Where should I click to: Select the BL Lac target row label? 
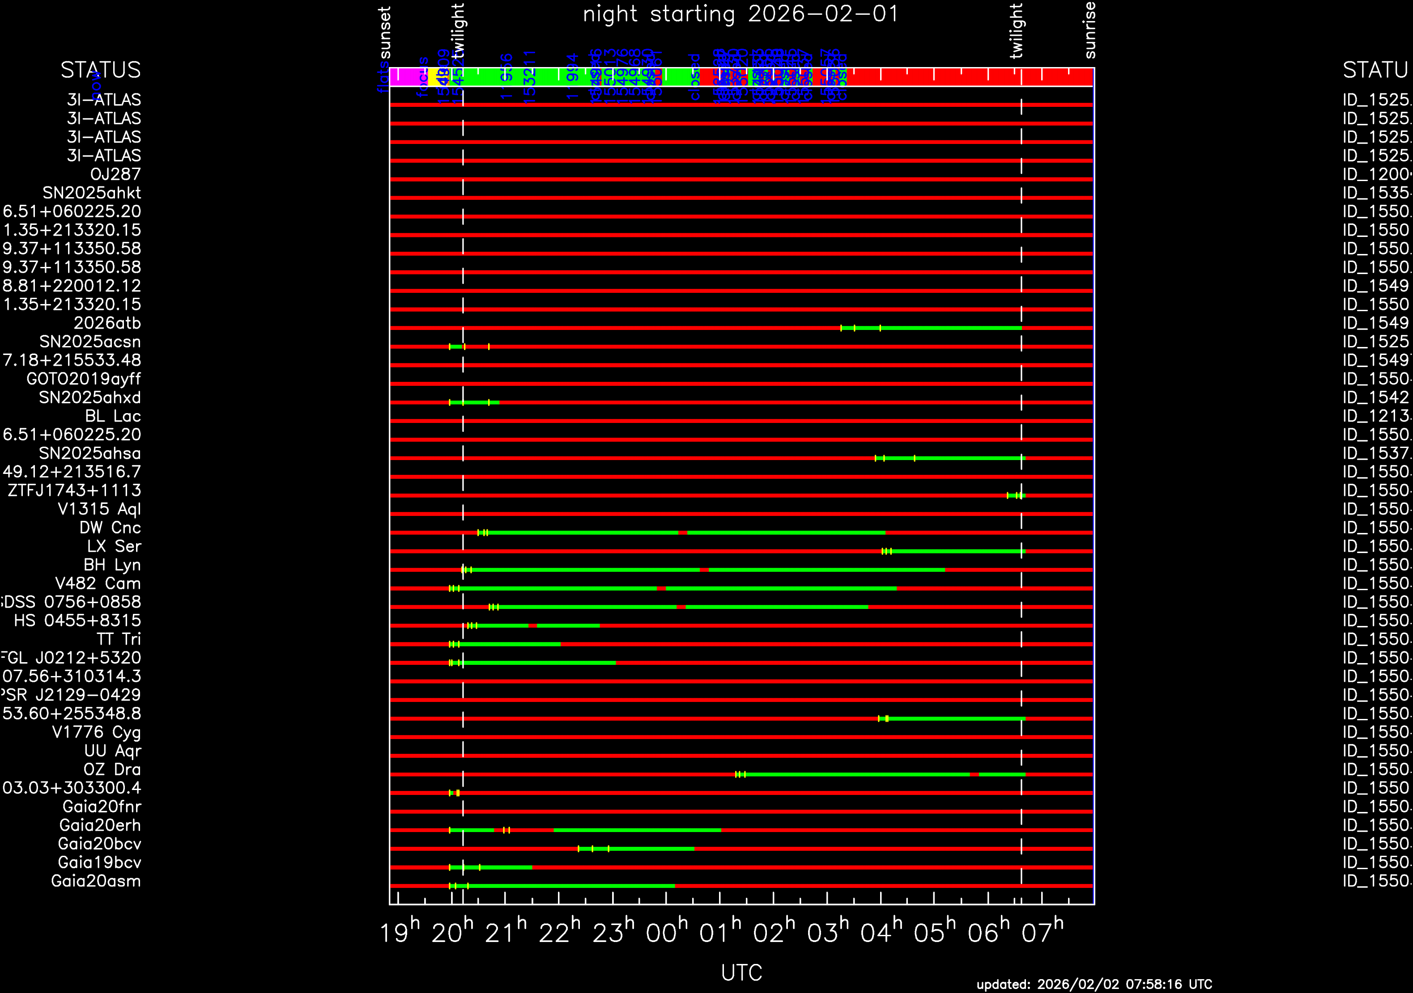point(113,416)
